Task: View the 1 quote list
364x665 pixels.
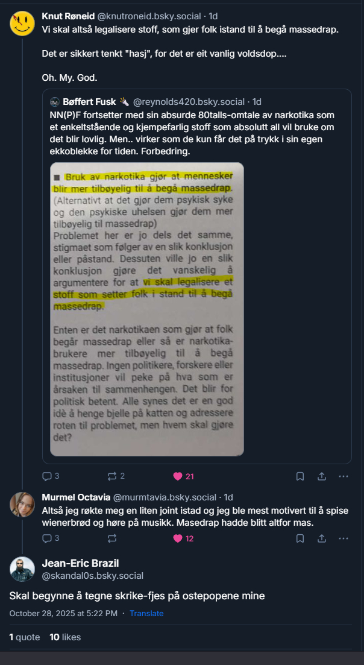Action: pos(24,637)
